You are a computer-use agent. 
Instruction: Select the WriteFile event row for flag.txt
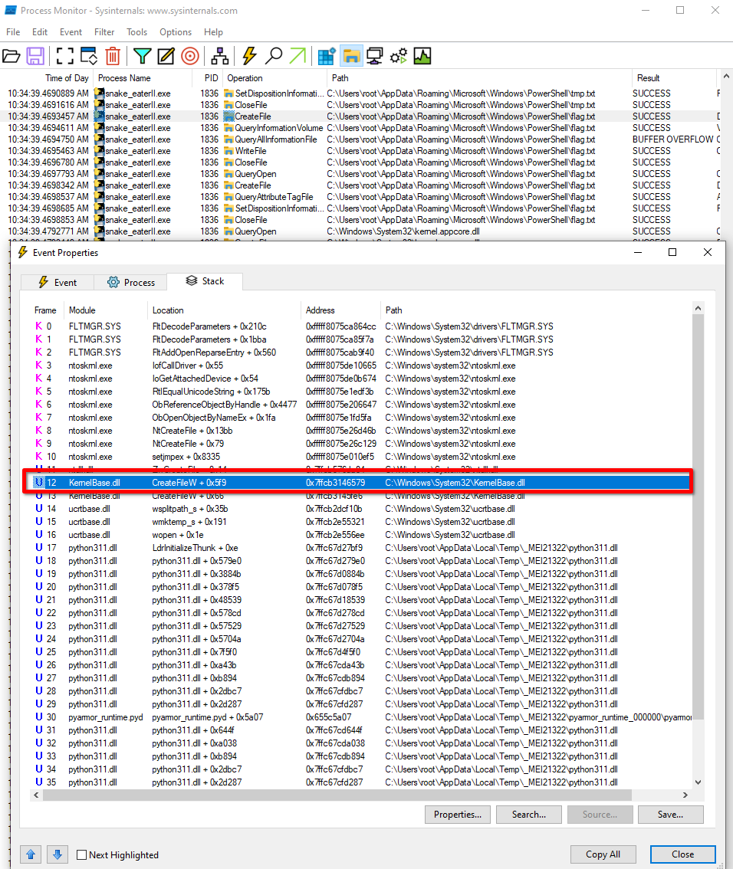360,151
